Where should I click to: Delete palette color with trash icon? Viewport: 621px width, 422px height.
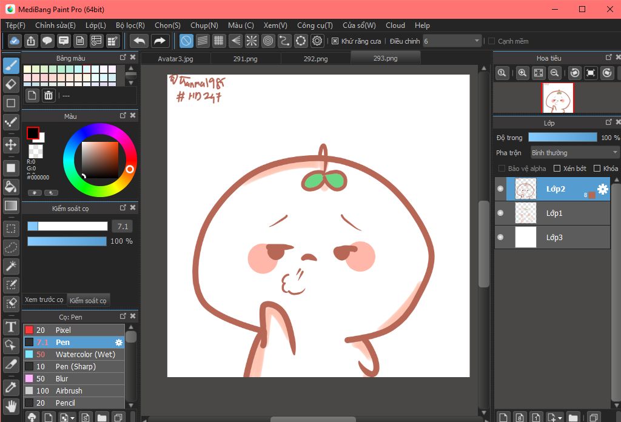[49, 95]
